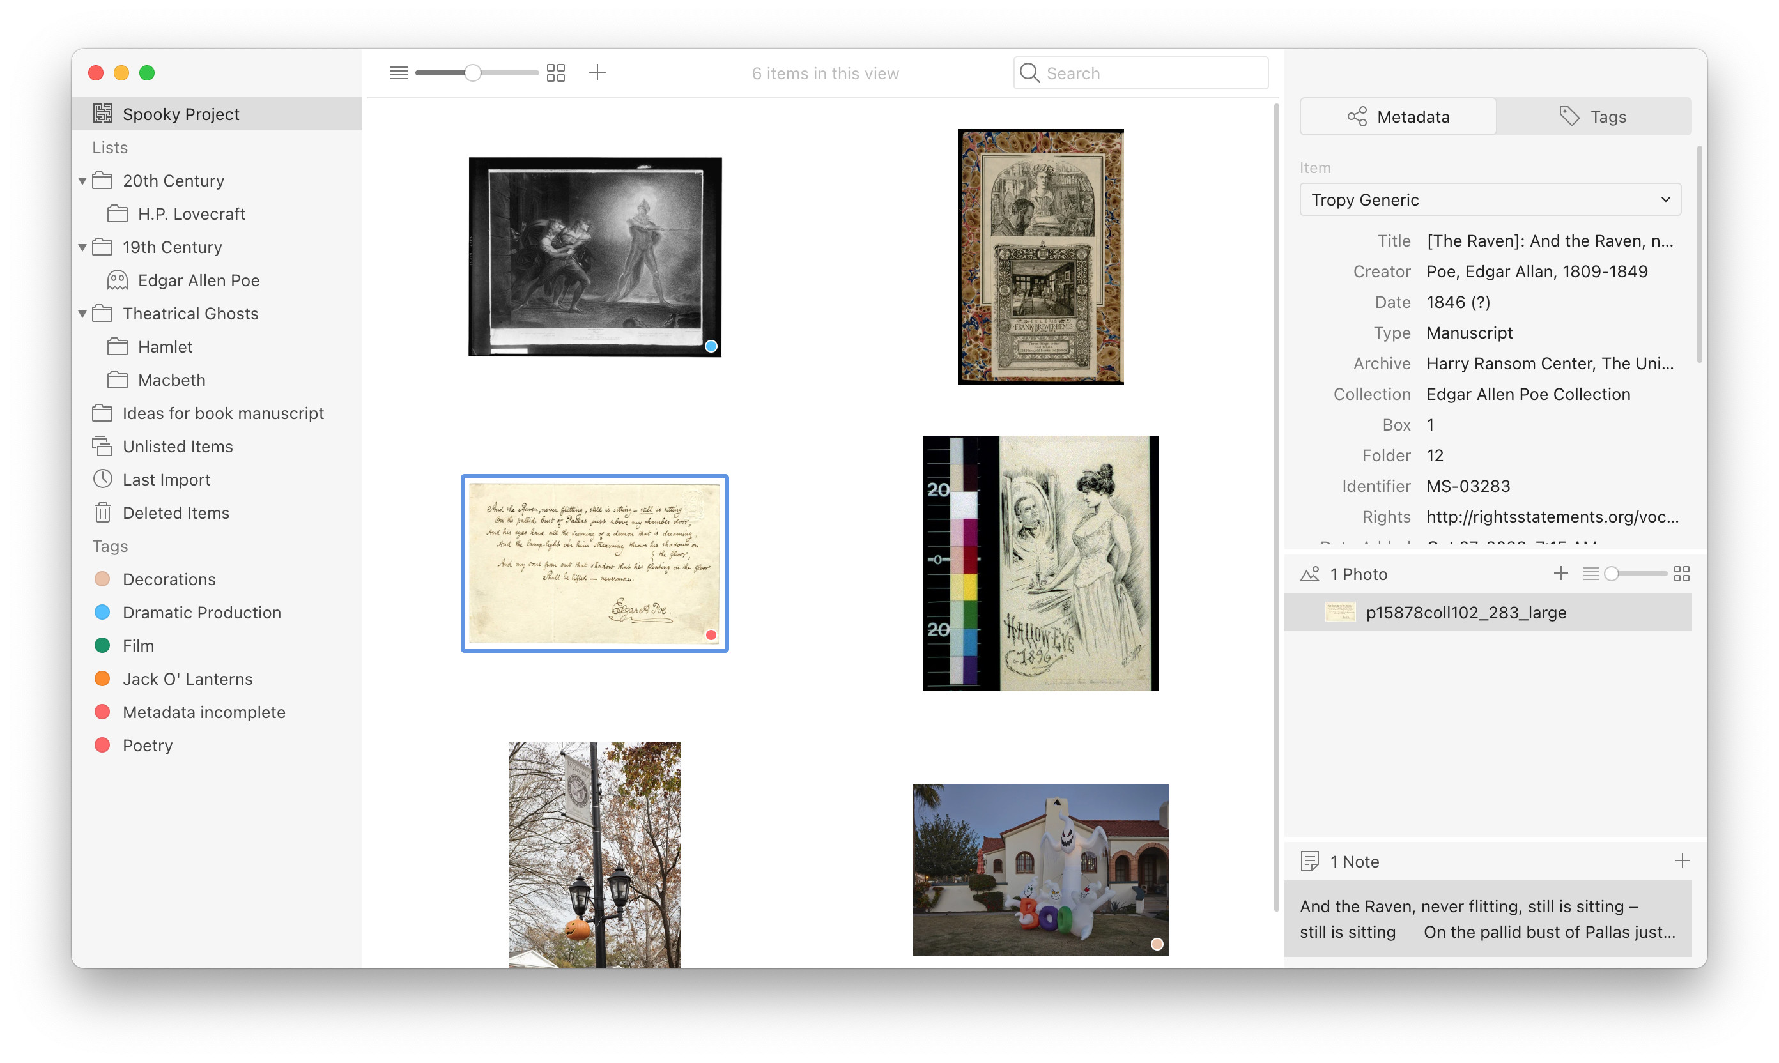Click the blue tag dot on Hamlet engraving

[x=711, y=346]
